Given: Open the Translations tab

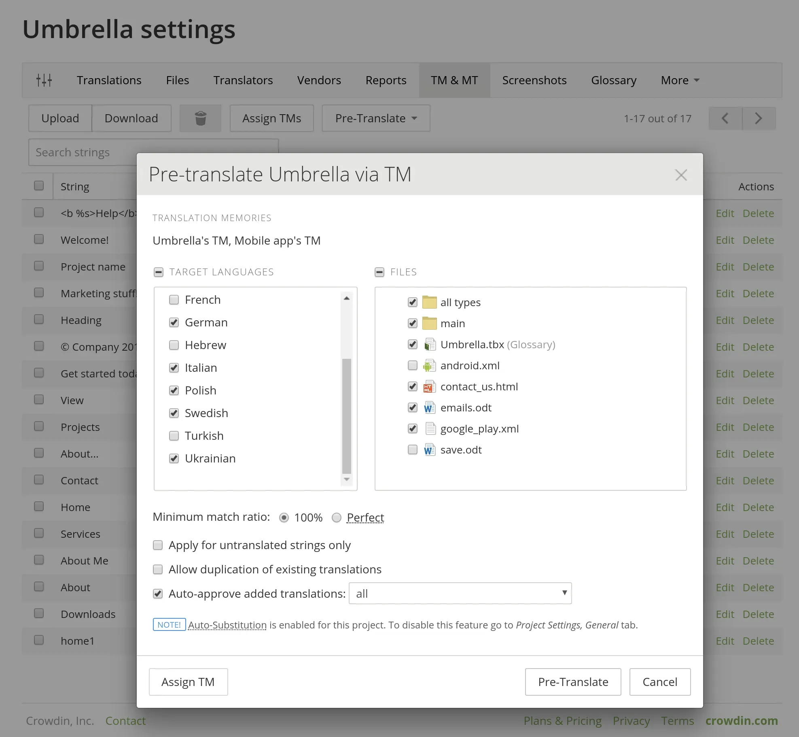Looking at the screenshot, I should point(109,80).
